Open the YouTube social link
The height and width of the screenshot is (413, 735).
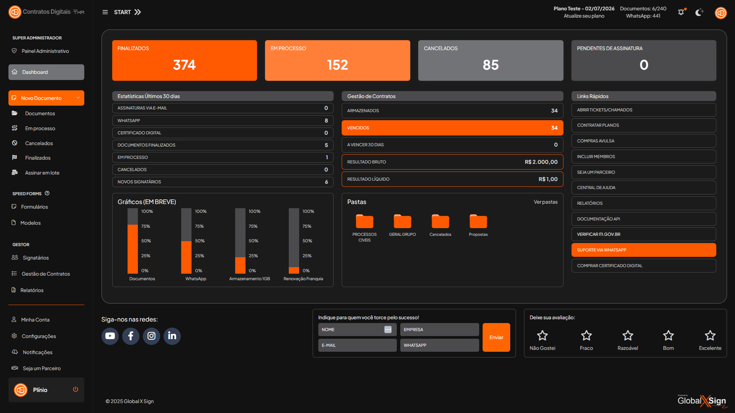pos(110,336)
